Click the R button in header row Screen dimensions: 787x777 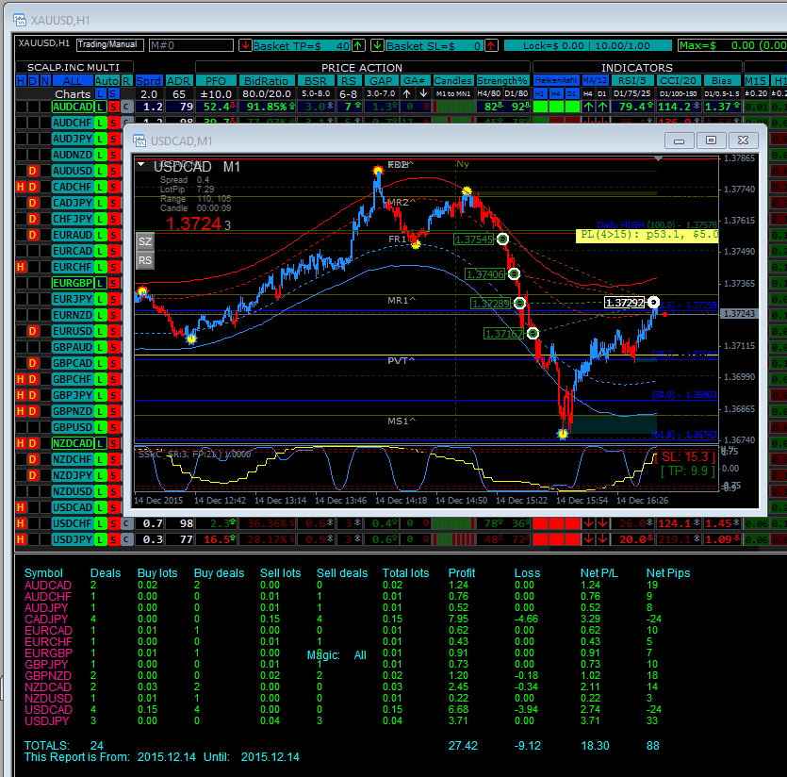coord(126,81)
